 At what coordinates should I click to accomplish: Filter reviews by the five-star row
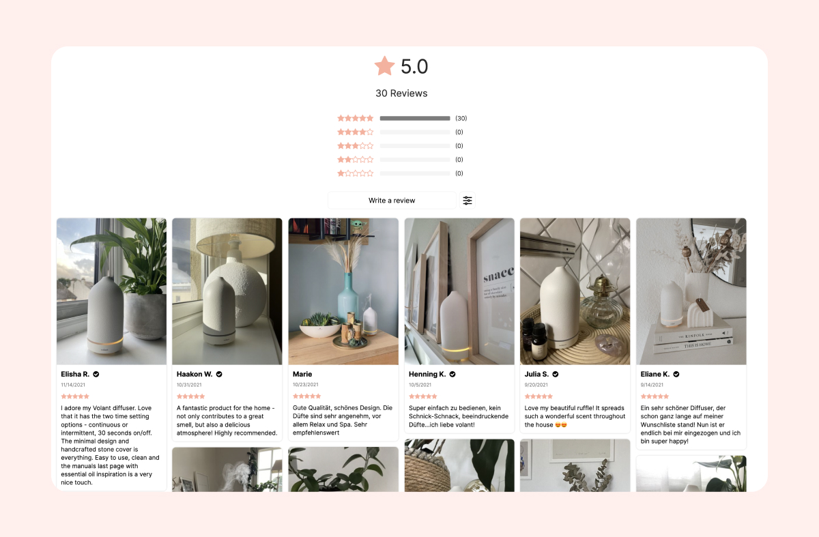402,118
